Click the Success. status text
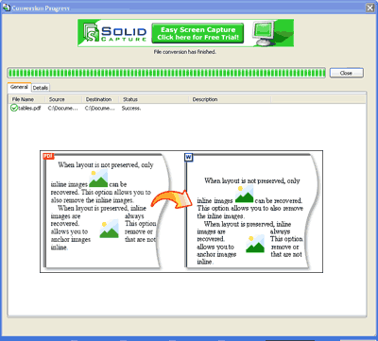This screenshot has width=378, height=341. point(131,109)
